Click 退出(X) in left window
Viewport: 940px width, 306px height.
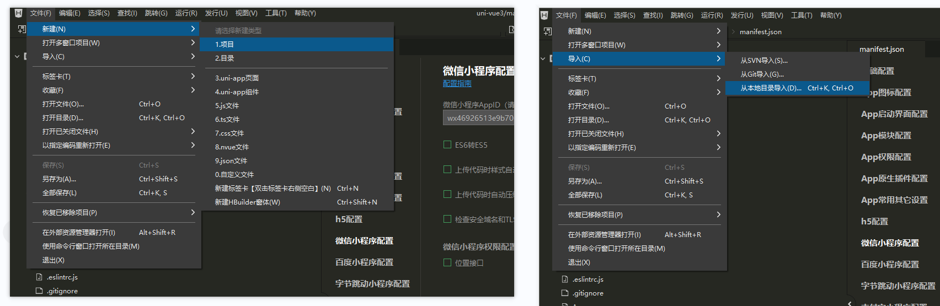[x=114, y=260]
